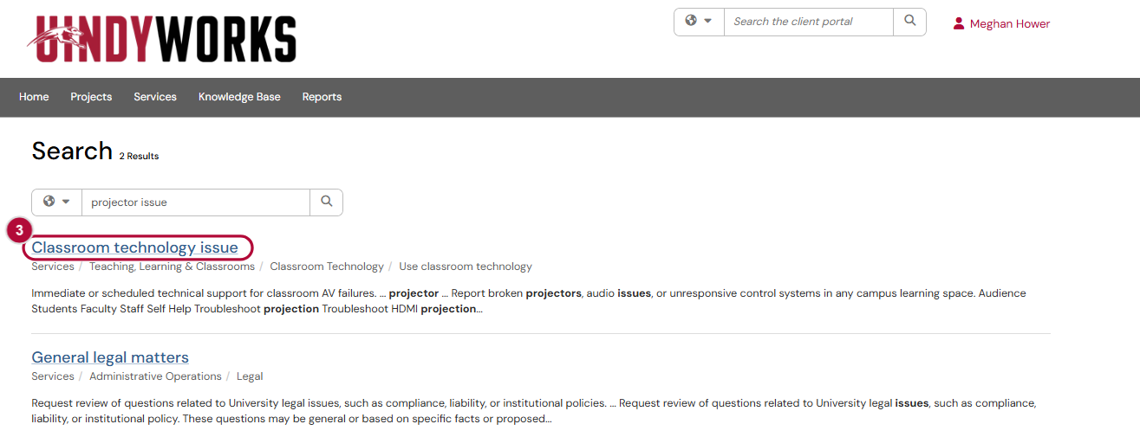This screenshot has height=437, width=1140.
Task: Open the General legal matters result
Action: (110, 357)
